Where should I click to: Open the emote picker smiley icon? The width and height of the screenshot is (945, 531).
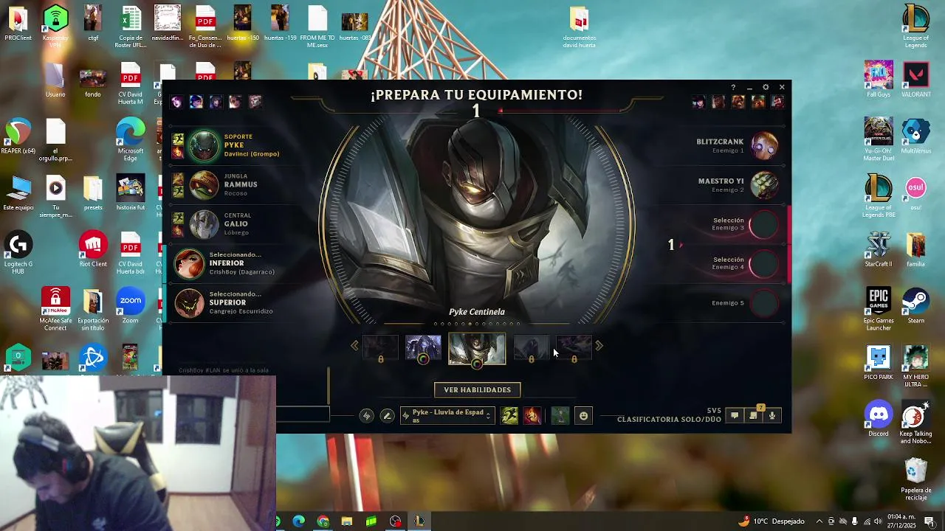(583, 416)
